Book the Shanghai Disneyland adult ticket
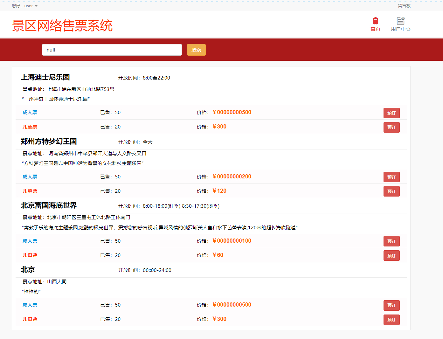 coord(391,113)
